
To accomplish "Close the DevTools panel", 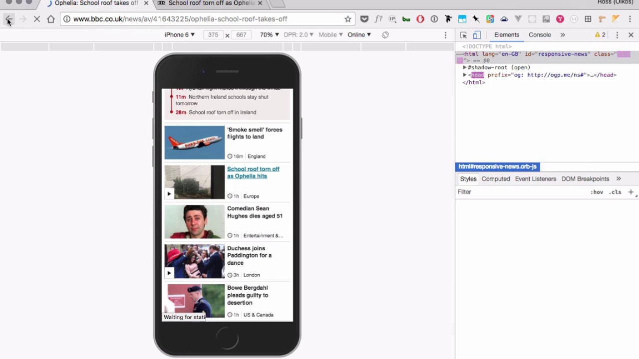I will tap(631, 35).
